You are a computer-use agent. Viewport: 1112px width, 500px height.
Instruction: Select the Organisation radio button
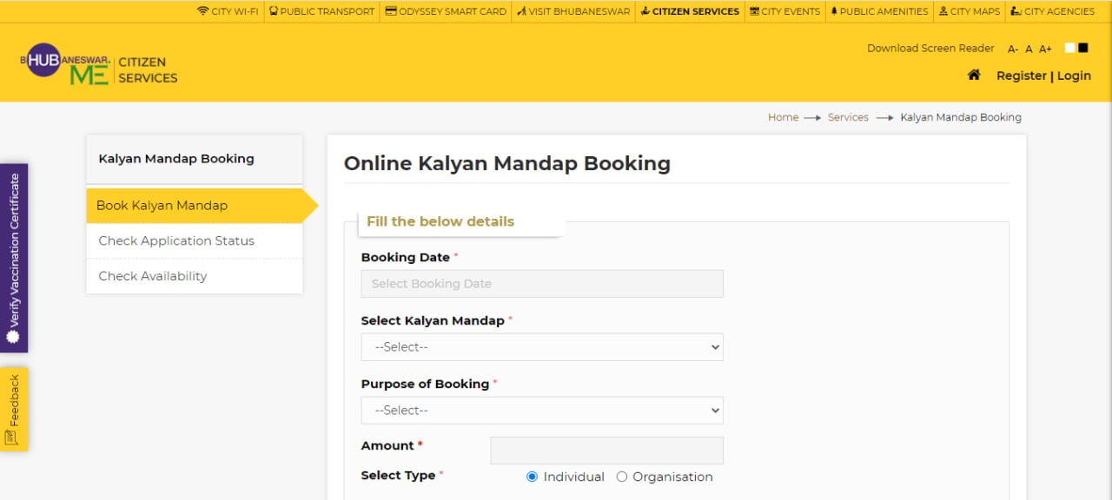(x=622, y=477)
